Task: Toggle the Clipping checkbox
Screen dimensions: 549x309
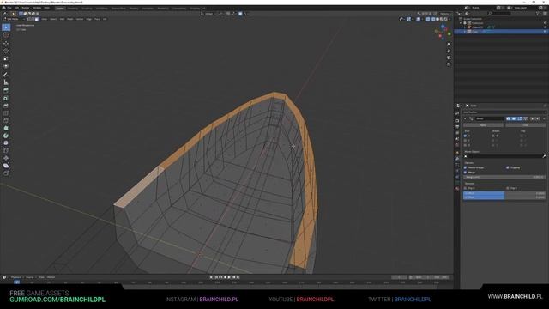Action: (507, 167)
